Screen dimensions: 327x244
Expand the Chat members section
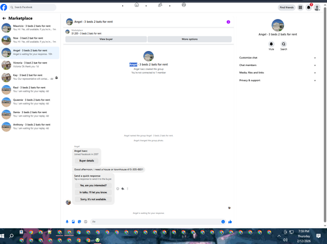click(277, 65)
